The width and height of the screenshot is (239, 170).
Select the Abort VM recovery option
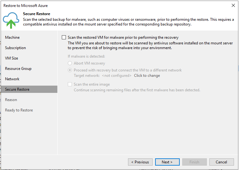click(x=70, y=63)
